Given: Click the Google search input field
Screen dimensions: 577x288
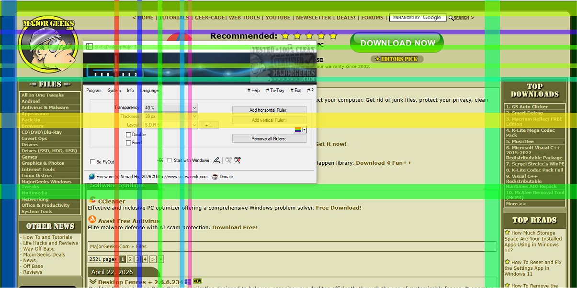Looking at the screenshot, I should 418,18.
